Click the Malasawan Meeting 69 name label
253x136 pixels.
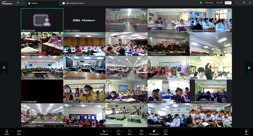tap(33, 78)
